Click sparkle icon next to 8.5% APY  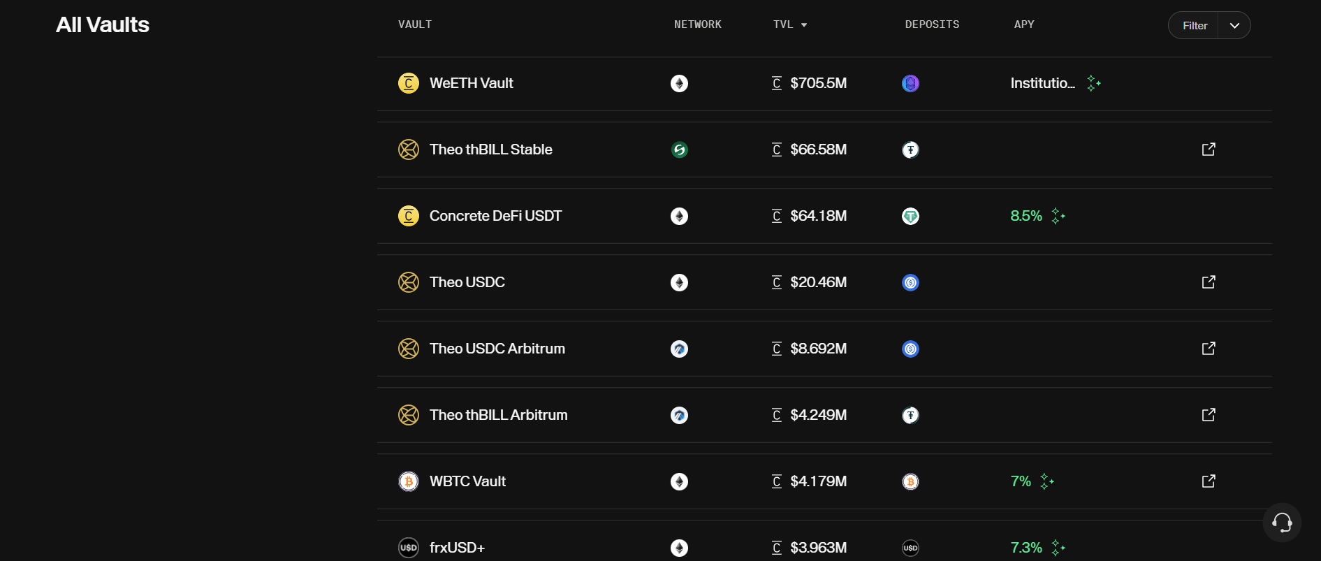pyautogui.click(x=1058, y=216)
